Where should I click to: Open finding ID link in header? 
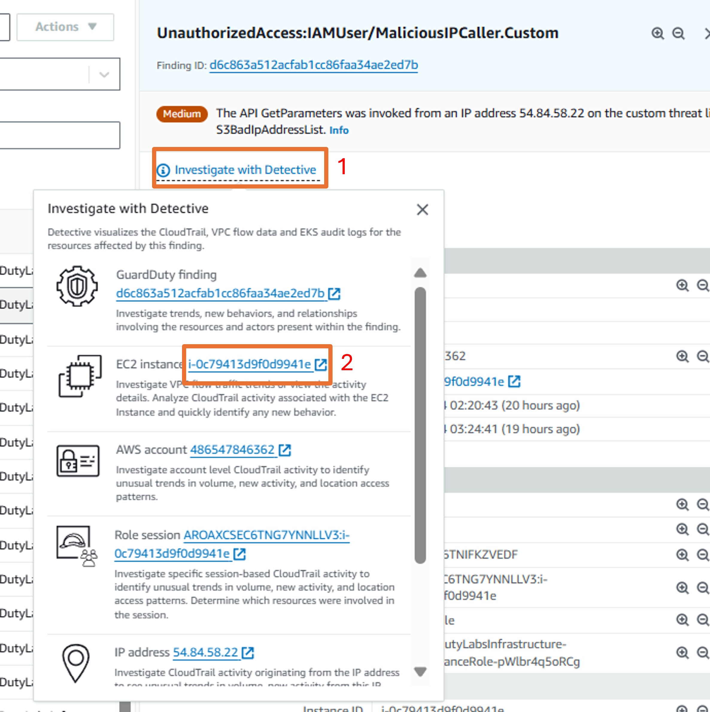(313, 65)
